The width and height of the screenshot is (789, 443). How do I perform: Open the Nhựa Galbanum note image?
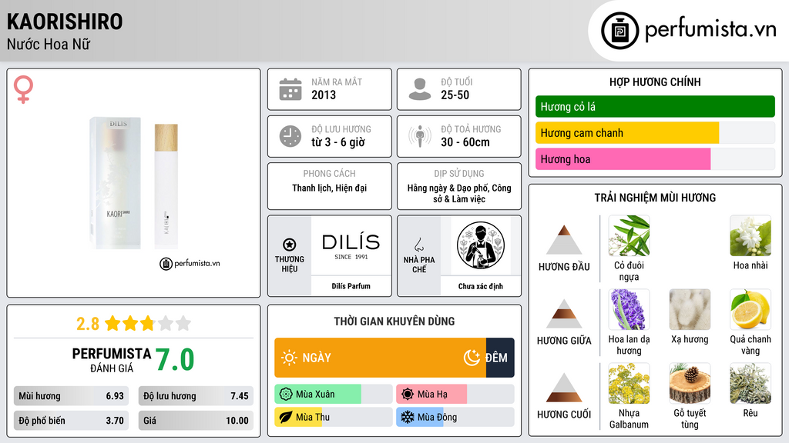point(629,383)
